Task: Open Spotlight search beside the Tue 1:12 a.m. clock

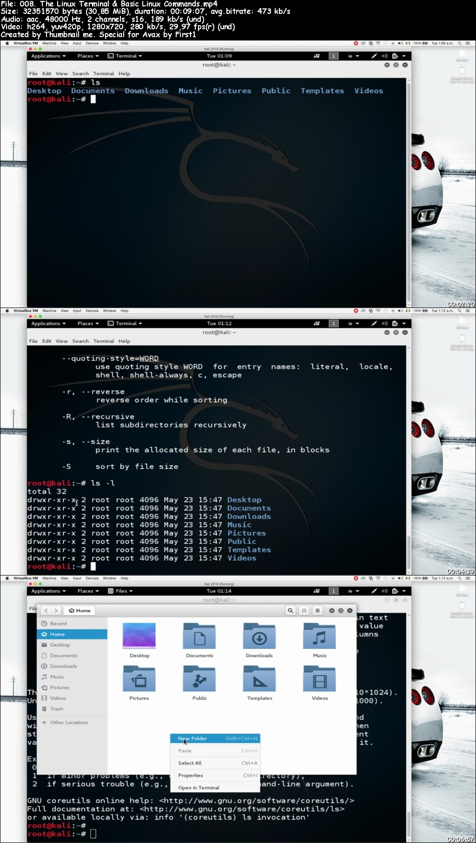Action: point(460,311)
